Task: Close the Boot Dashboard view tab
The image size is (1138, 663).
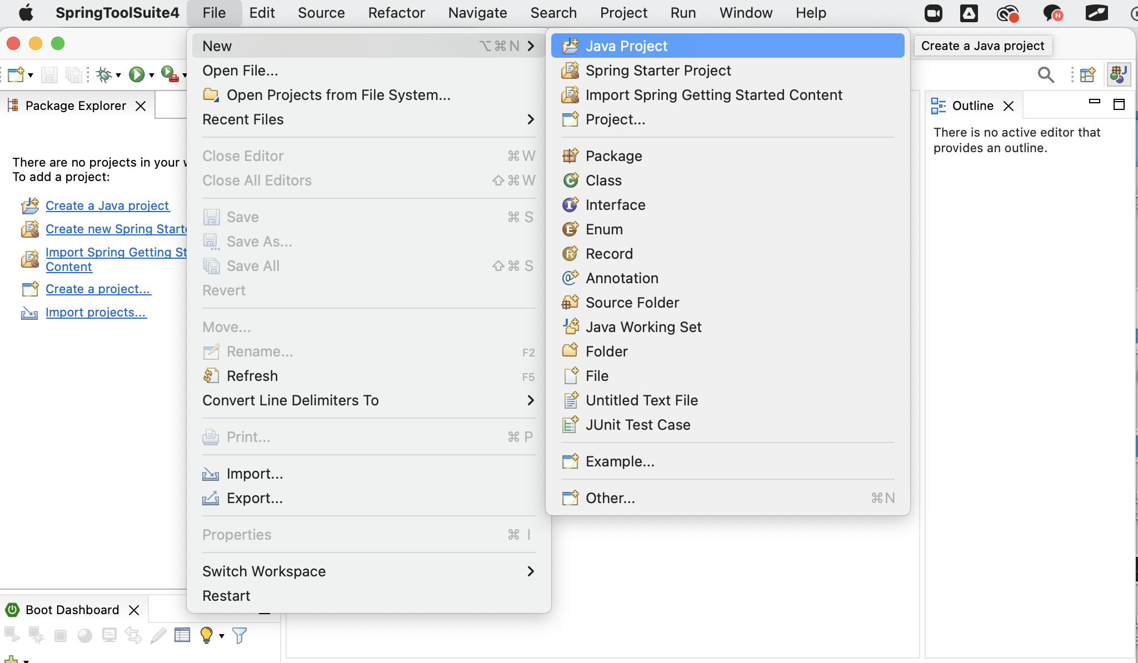Action: point(134,610)
